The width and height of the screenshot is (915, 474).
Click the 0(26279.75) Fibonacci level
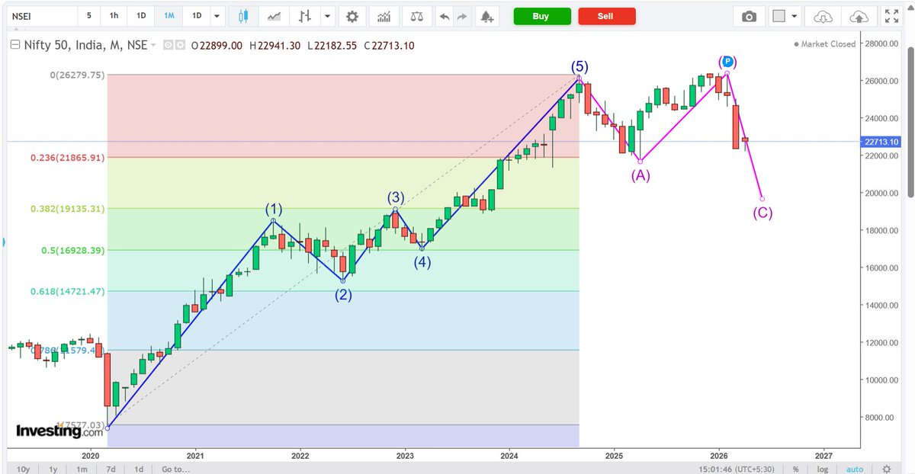pos(77,75)
